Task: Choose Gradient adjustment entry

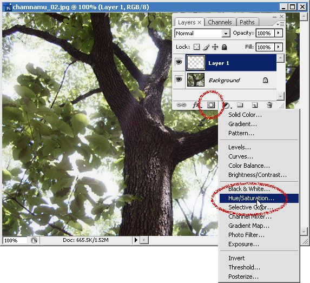Action: (259, 124)
